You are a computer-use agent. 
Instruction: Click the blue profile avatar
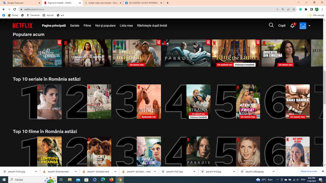(x=303, y=25)
